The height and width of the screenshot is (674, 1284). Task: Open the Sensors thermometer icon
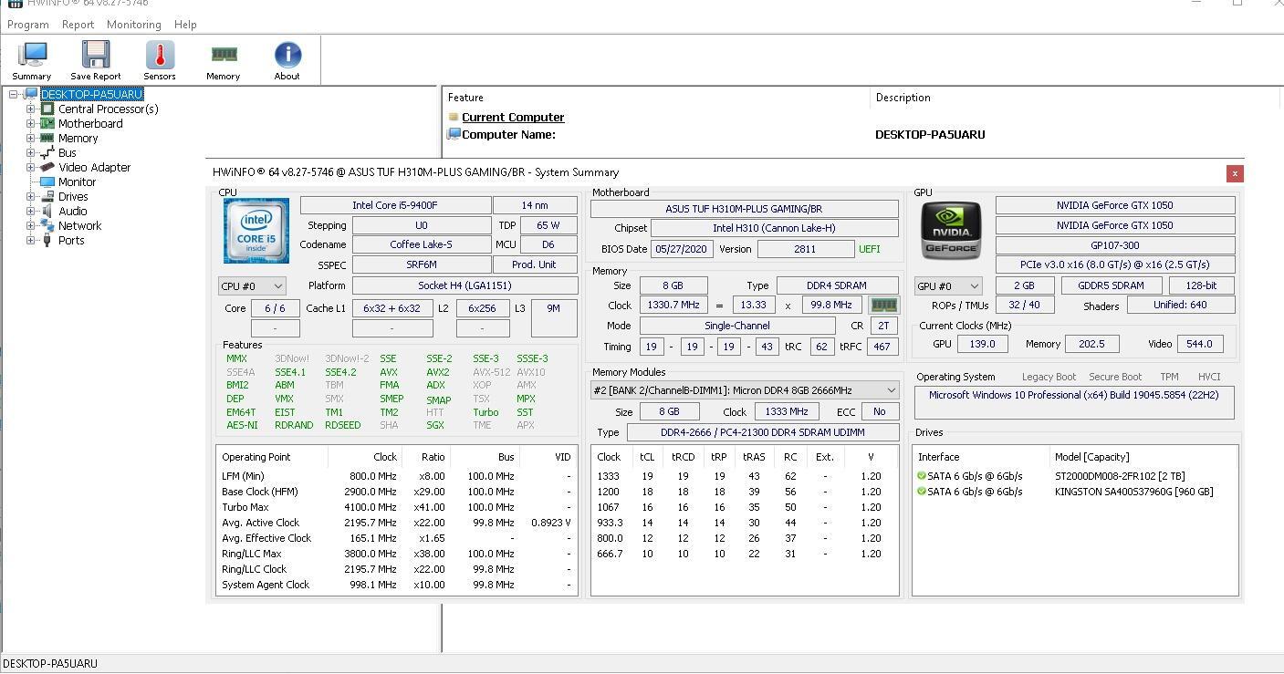(160, 55)
